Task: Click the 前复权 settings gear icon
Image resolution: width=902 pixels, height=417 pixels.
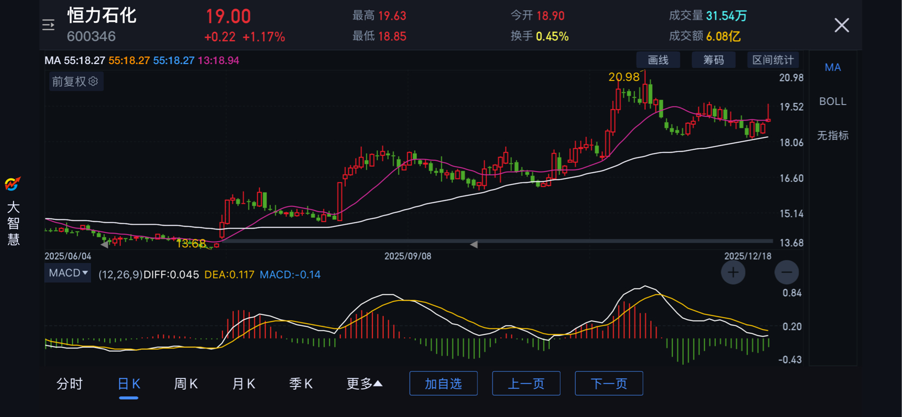Action: coord(93,81)
